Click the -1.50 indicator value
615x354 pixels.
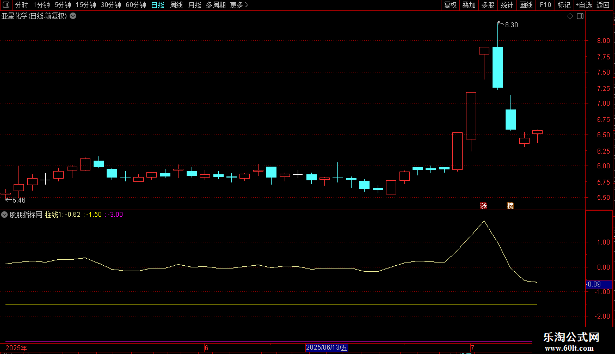pos(93,215)
